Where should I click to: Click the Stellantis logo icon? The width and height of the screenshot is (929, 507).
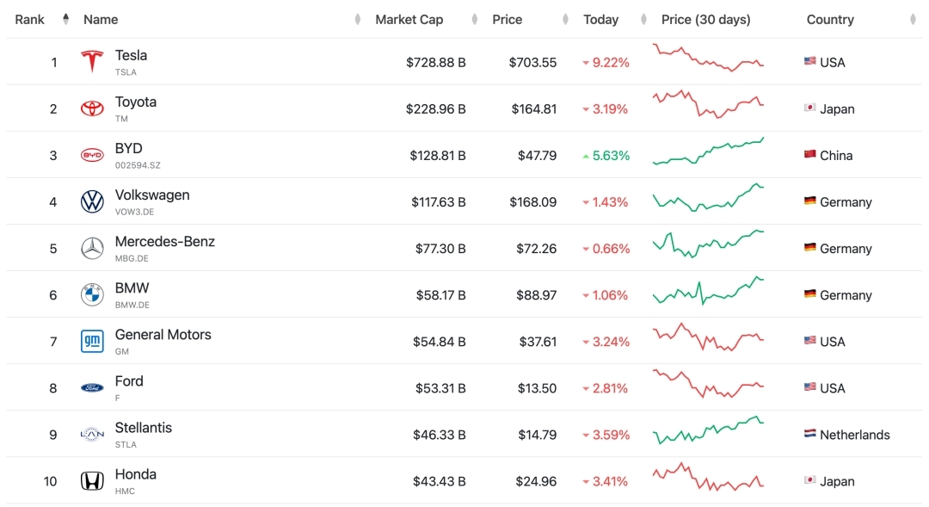click(x=92, y=434)
